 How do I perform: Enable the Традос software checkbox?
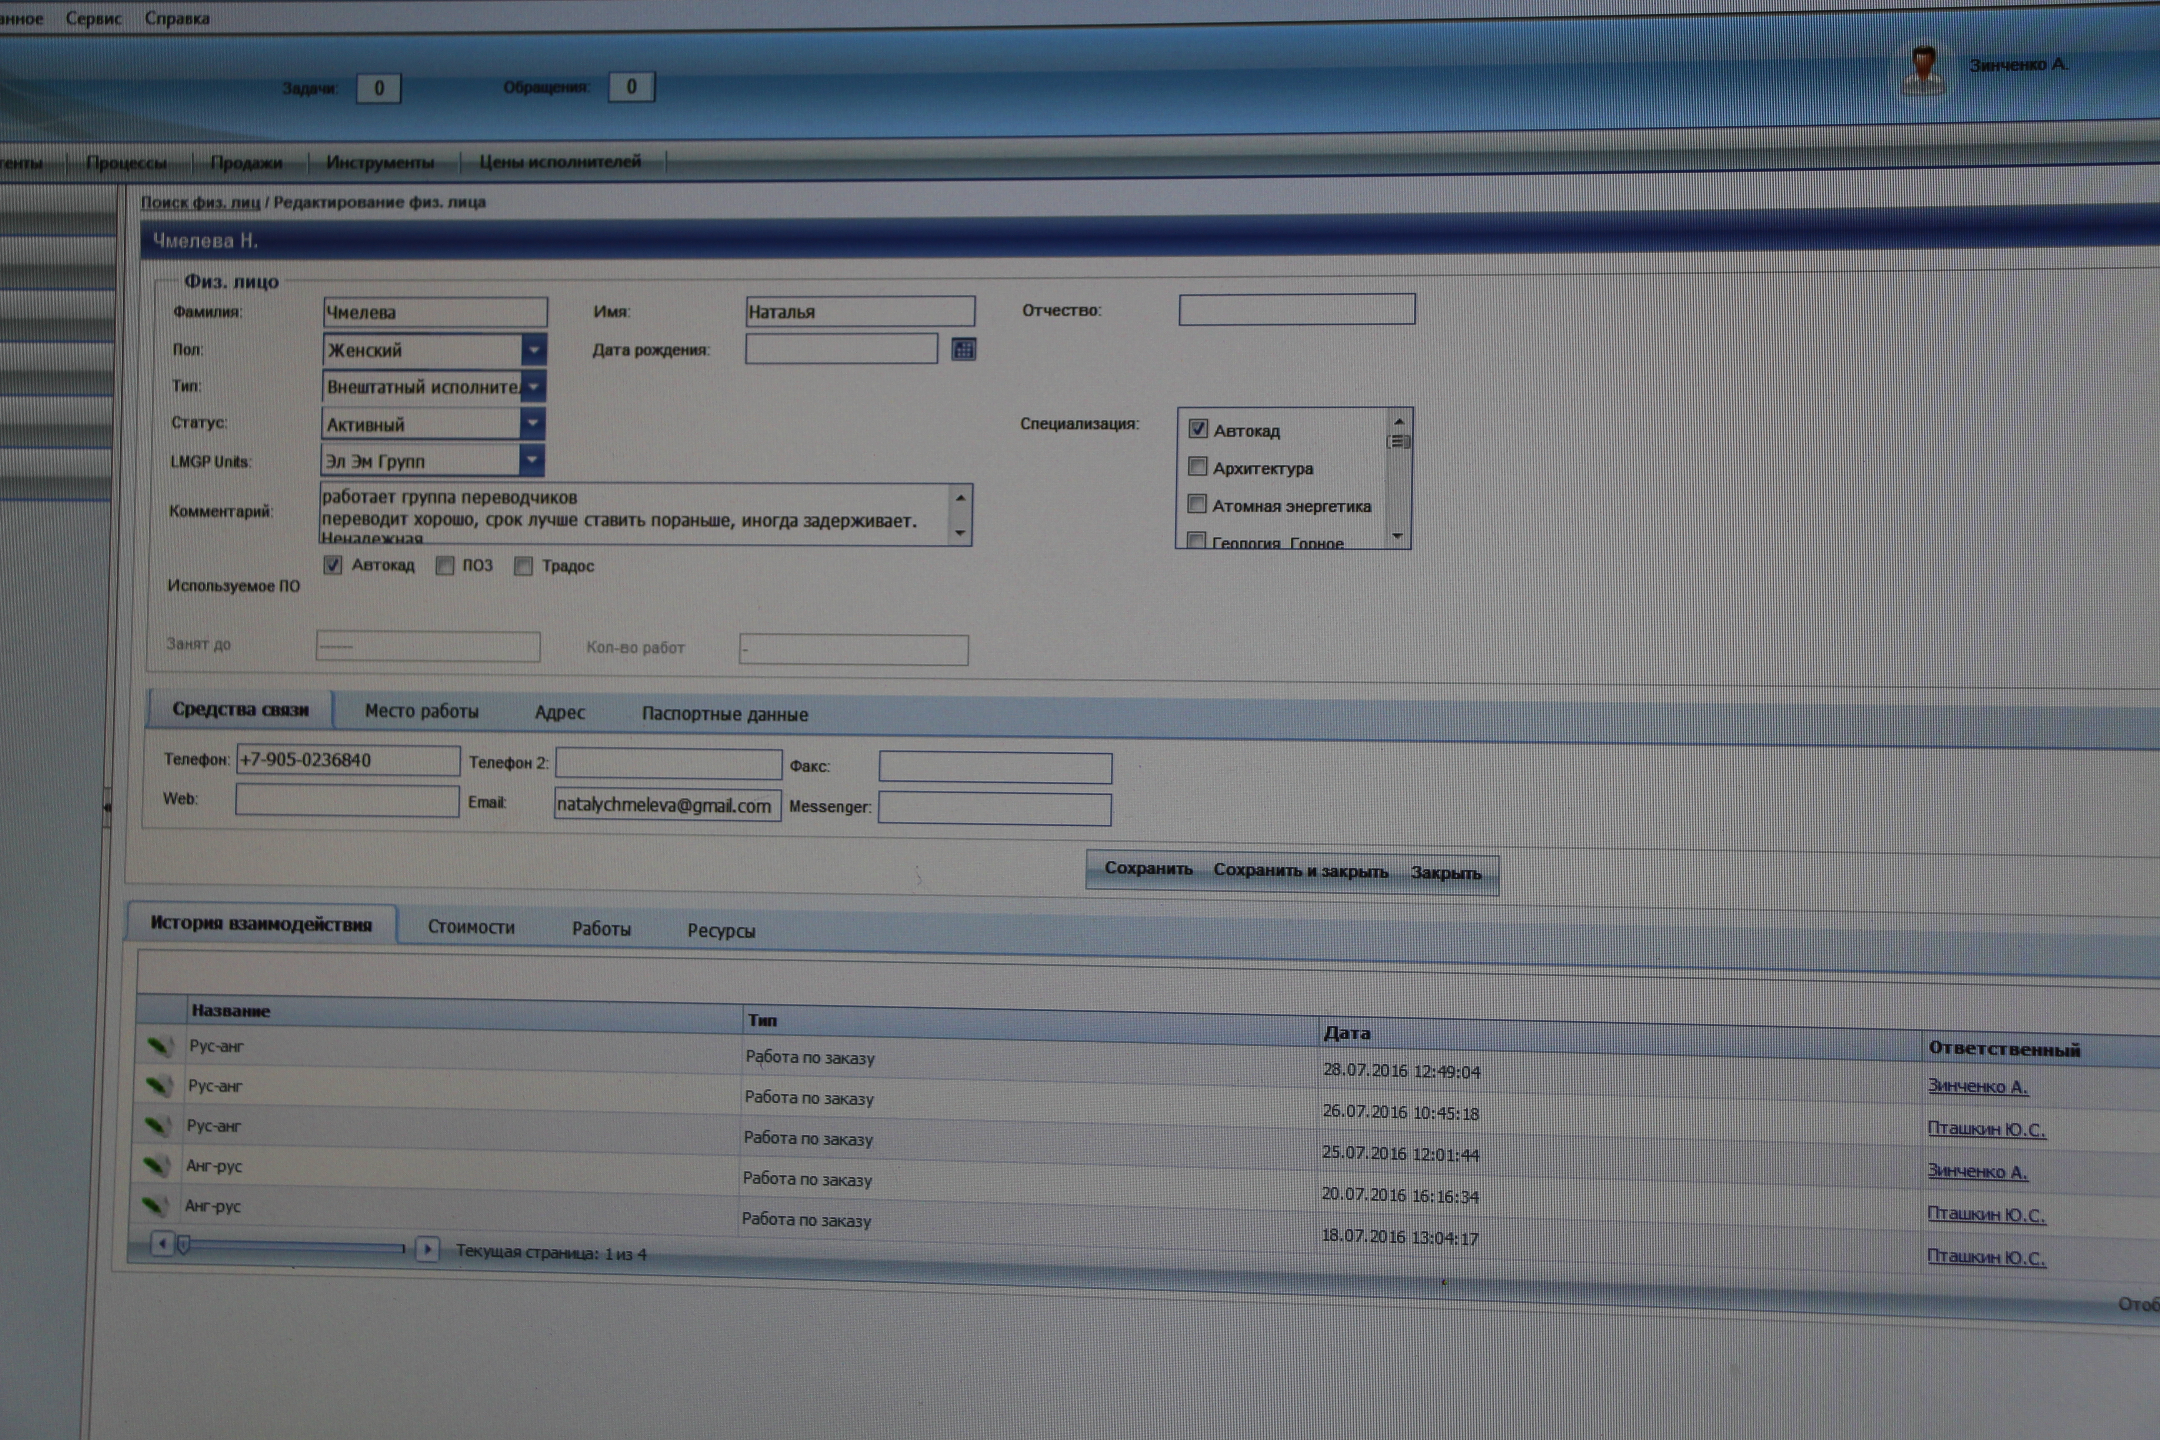point(523,566)
